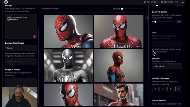Viewport: 190px width, 107px height.
Task: Set Number of Images to 2
Action: coord(163,89)
